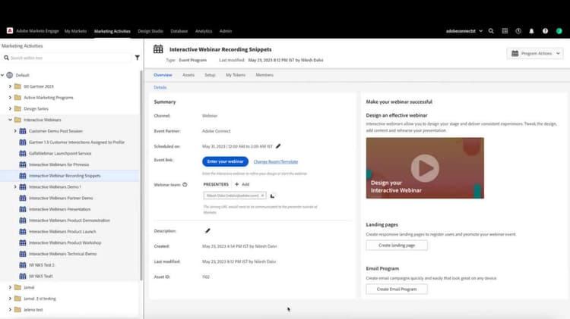
Task: Switch to the Members tab
Action: 264,75
